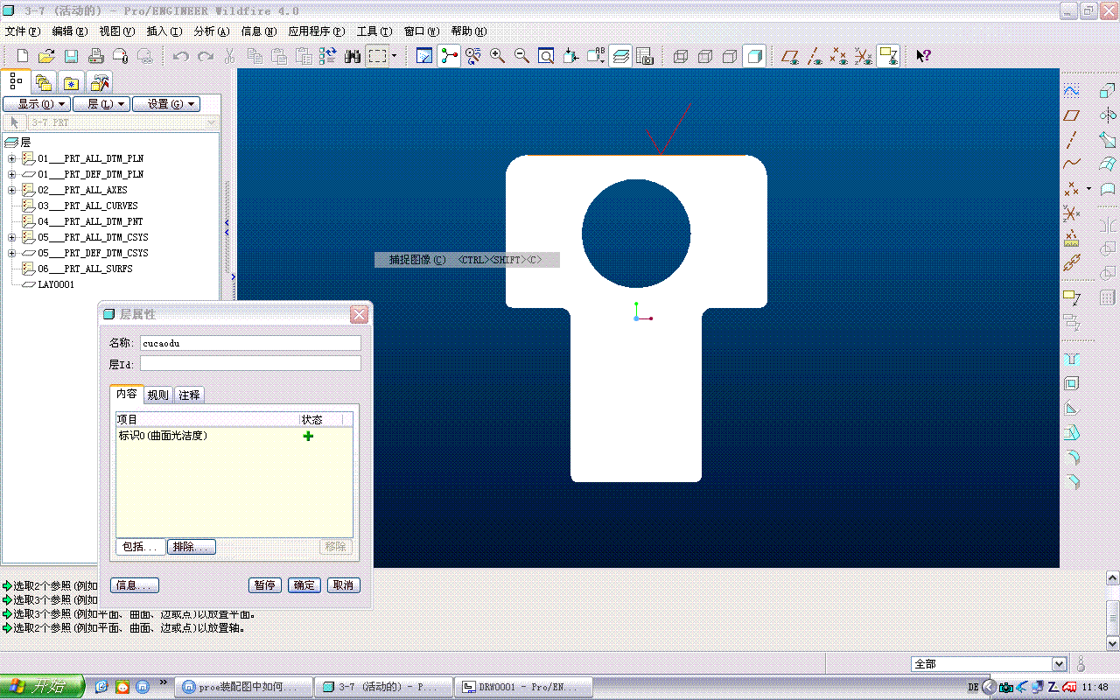Toggle 3D annotation display
Screen dimensions: 1120x700
pos(888,56)
